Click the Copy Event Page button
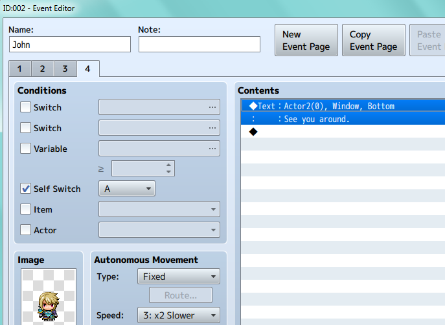Screen dimensions: 445x325 click(x=374, y=40)
